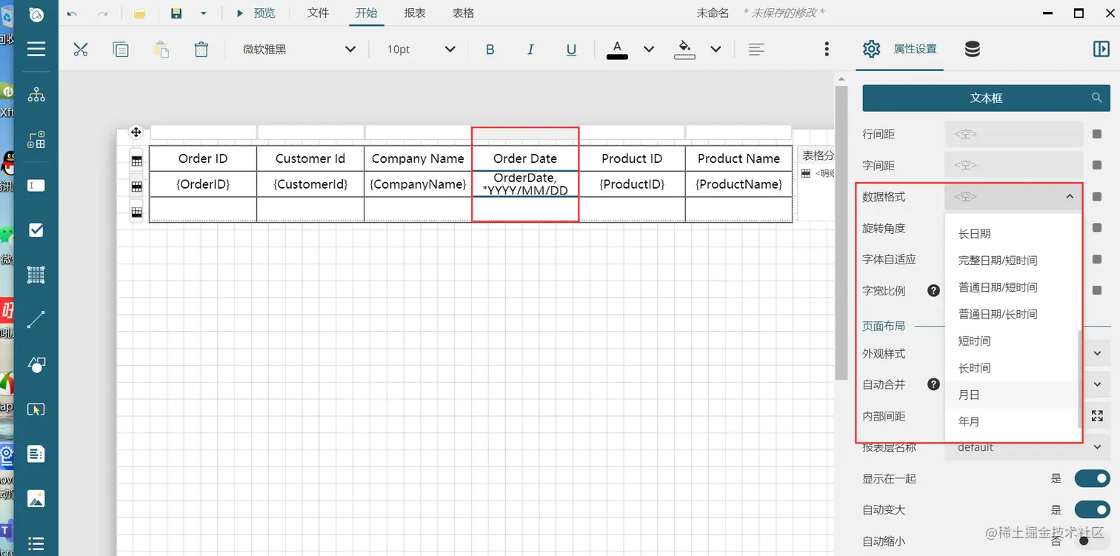
Task: Switch to the 开始 tab
Action: click(366, 13)
